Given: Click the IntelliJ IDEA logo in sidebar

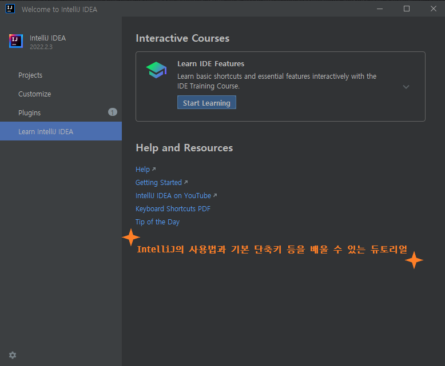Looking at the screenshot, I should [16, 41].
